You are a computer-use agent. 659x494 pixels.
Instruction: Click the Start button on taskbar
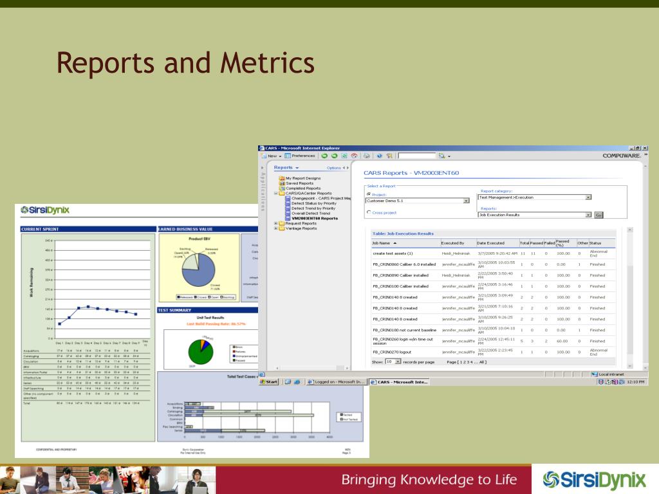(269, 382)
